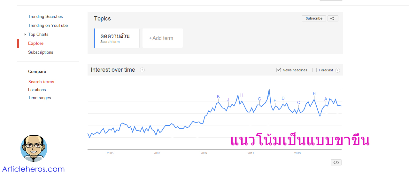Click the share icon next to Subscribe
Image resolution: width=409 pixels, height=176 pixels.
[333, 19]
